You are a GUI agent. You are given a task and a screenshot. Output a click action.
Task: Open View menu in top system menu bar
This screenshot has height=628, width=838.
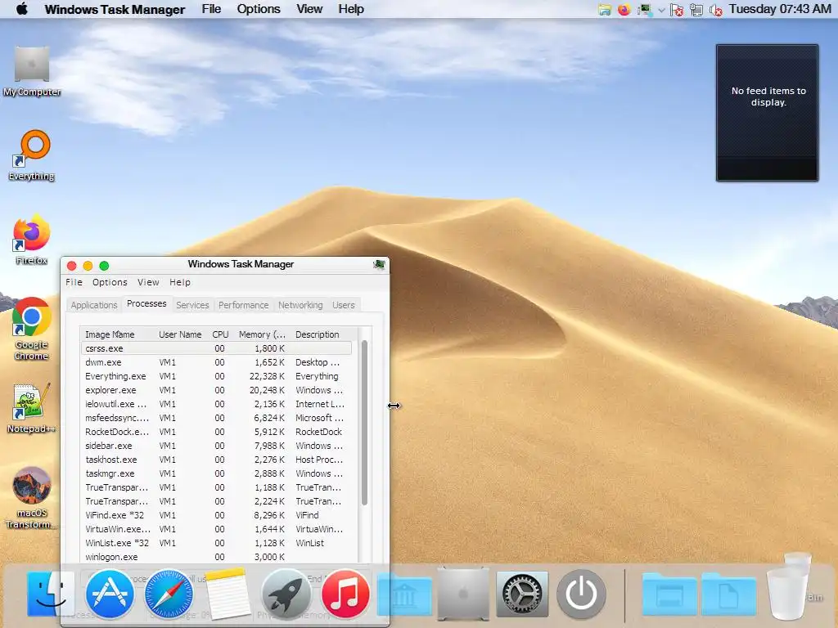click(x=309, y=9)
